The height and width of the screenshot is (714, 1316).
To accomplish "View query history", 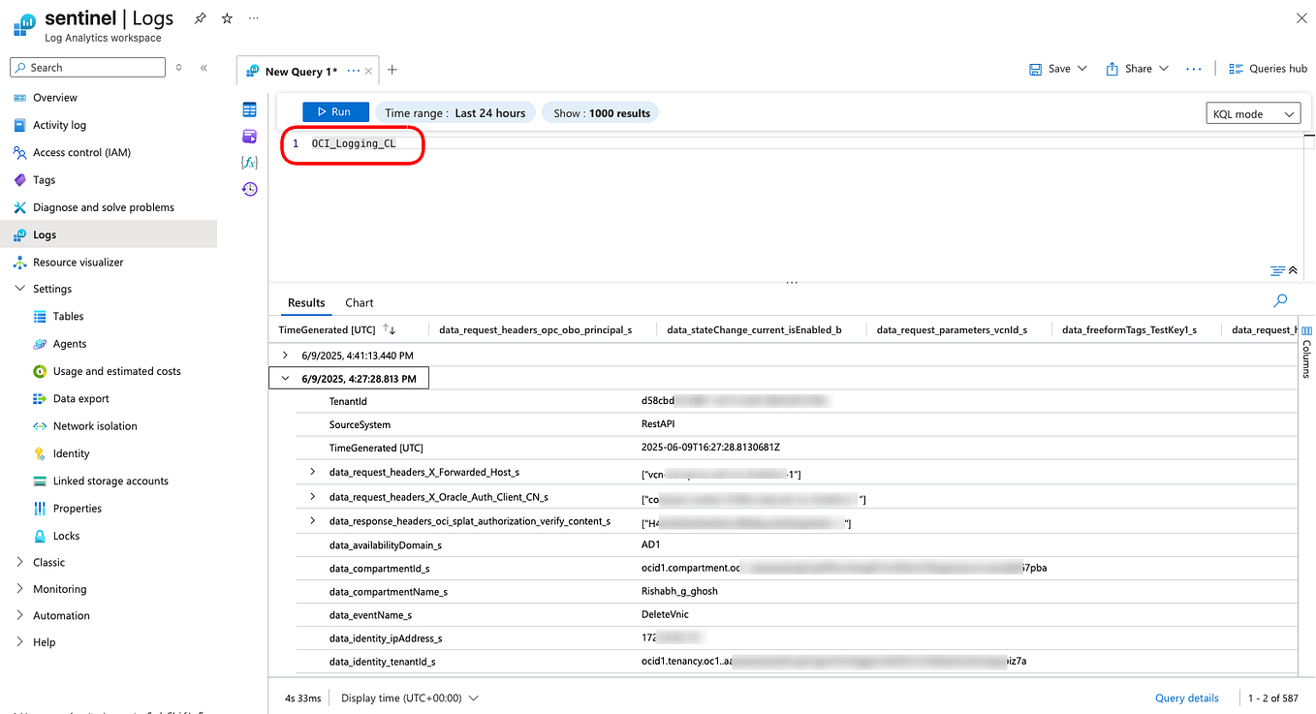I will (249, 189).
